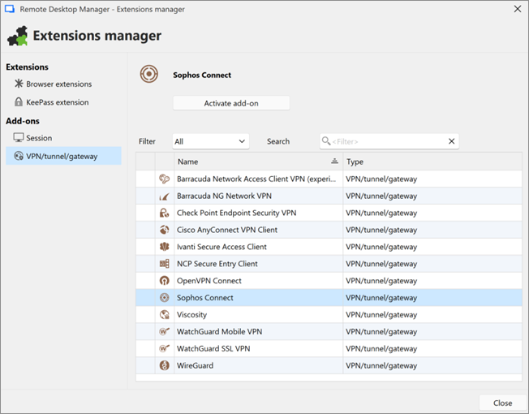Image resolution: width=529 pixels, height=414 pixels.
Task: Sort by Type column header
Action: tap(432, 162)
